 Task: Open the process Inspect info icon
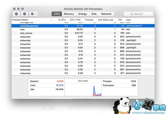(x=24, y=14)
